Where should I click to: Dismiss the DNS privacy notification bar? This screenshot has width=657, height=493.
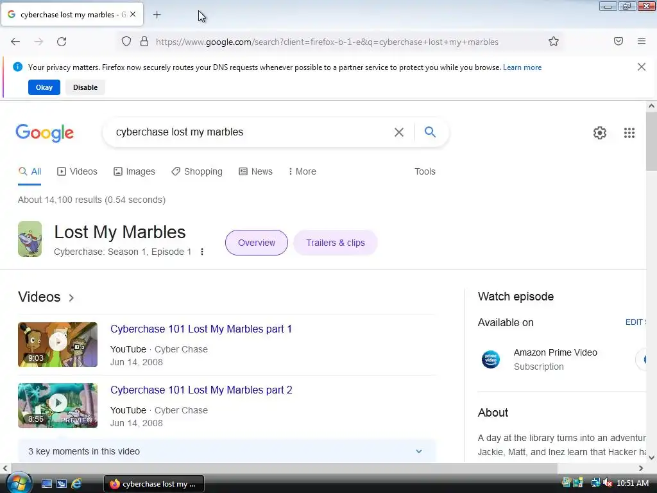642,67
